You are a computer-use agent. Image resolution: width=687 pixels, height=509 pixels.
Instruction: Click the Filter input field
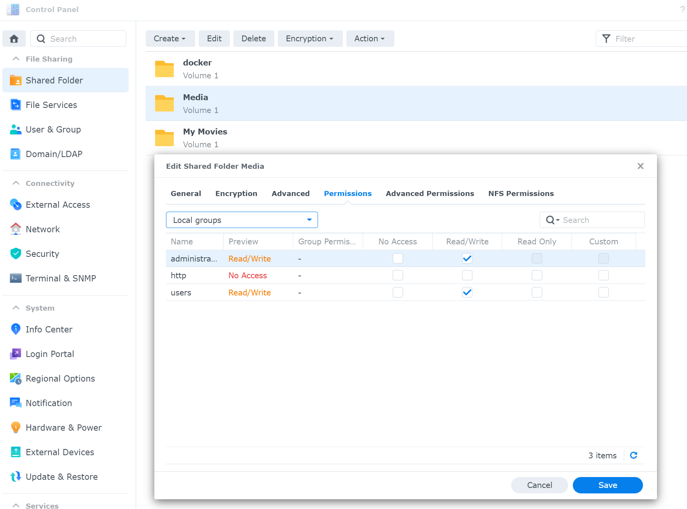coord(647,39)
